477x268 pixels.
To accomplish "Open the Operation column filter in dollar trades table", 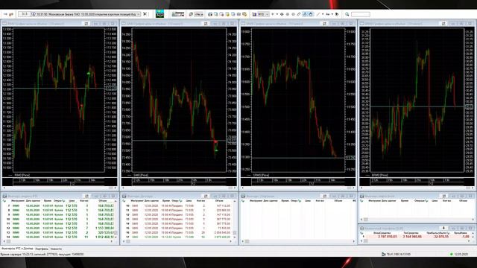I will coord(180,201).
